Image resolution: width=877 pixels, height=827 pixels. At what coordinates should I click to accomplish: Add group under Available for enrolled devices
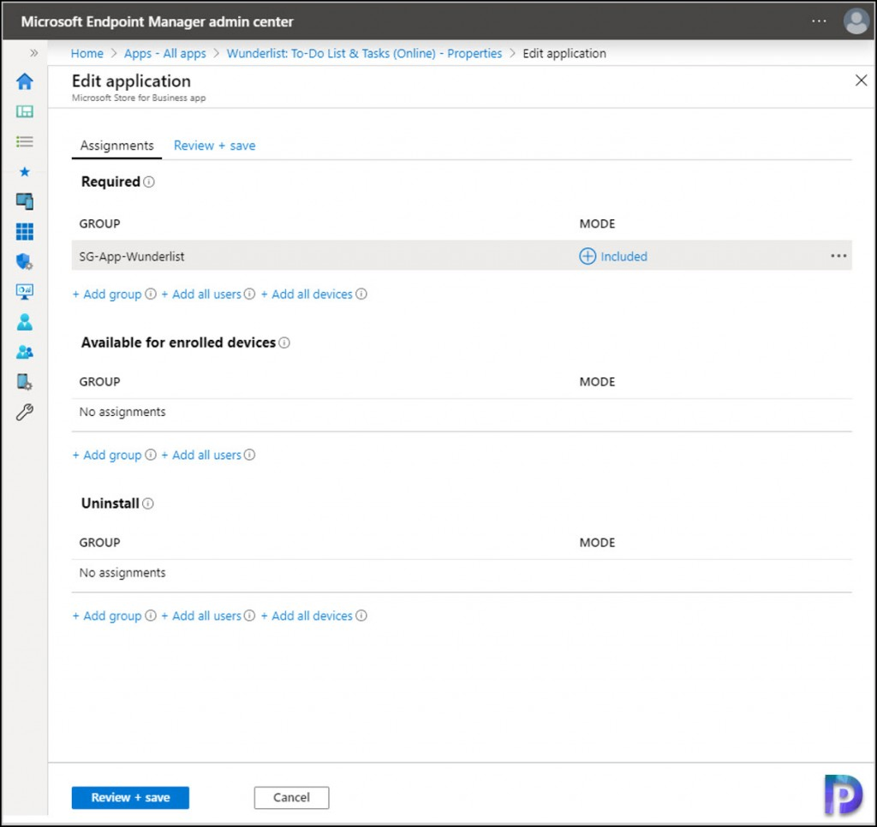pyautogui.click(x=107, y=455)
